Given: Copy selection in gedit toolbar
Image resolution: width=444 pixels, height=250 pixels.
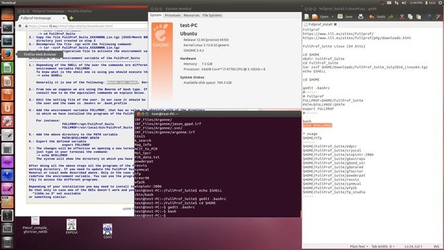Looking at the screenshot, I should [410, 17].
